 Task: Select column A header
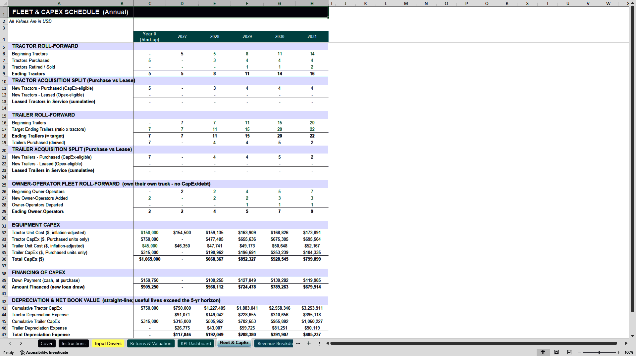pos(59,3)
